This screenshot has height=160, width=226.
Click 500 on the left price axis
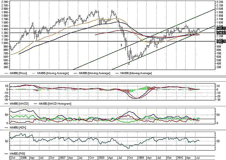coord(6,60)
